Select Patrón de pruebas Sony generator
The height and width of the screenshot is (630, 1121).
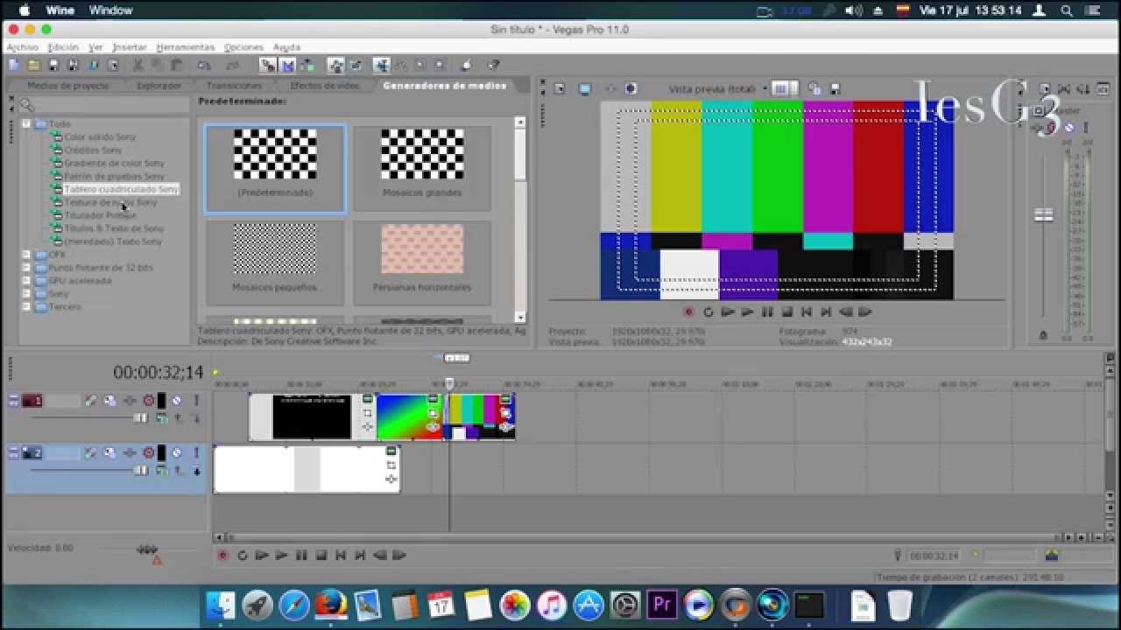click(114, 177)
